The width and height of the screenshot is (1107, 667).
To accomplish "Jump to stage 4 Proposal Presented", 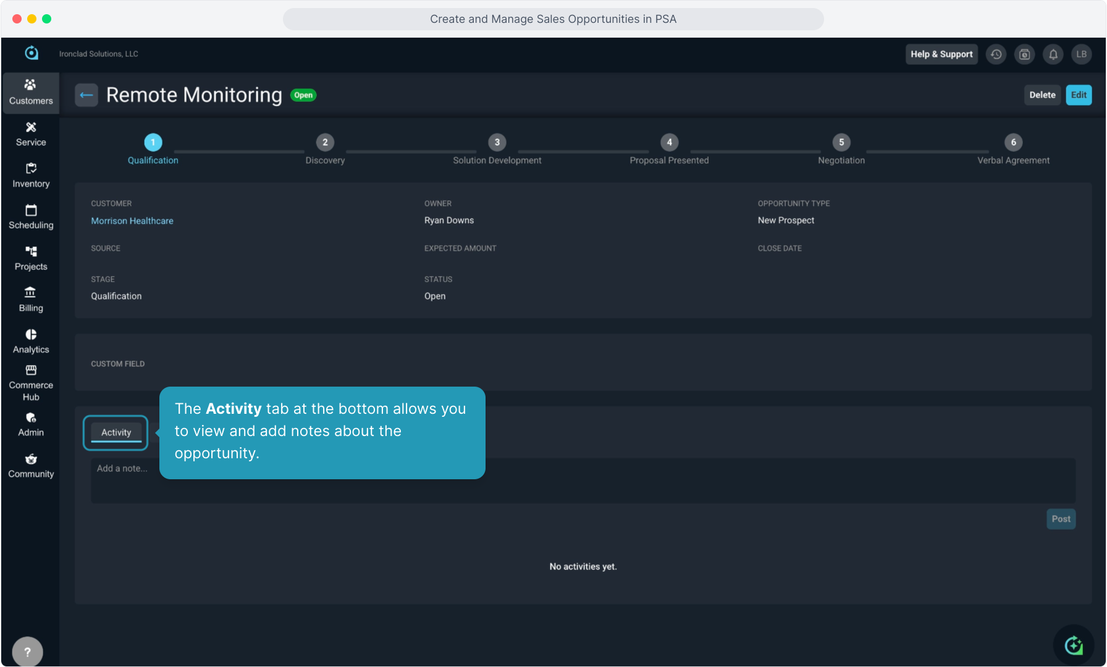I will (669, 143).
